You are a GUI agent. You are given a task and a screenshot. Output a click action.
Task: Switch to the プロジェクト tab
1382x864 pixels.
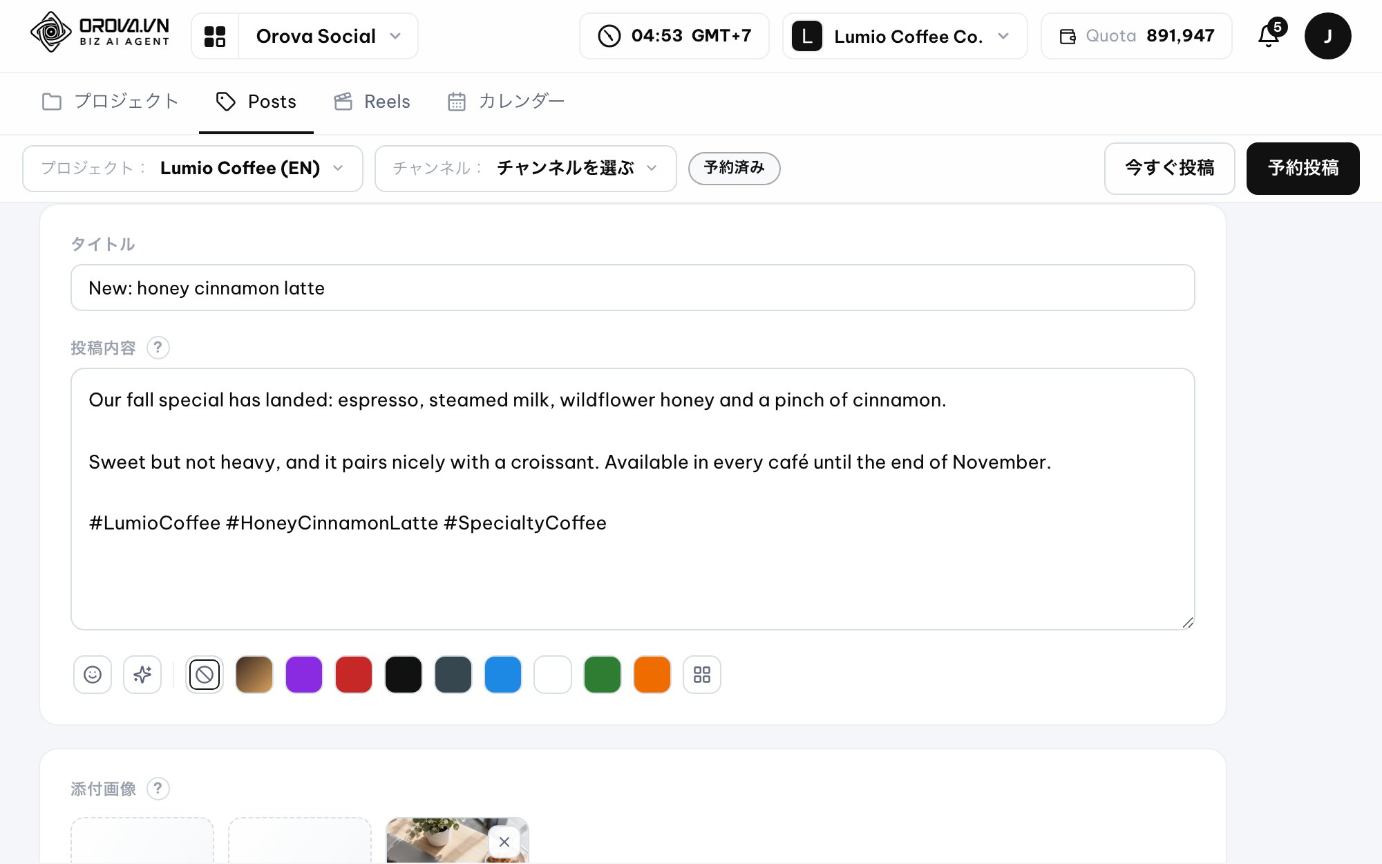[111, 102]
